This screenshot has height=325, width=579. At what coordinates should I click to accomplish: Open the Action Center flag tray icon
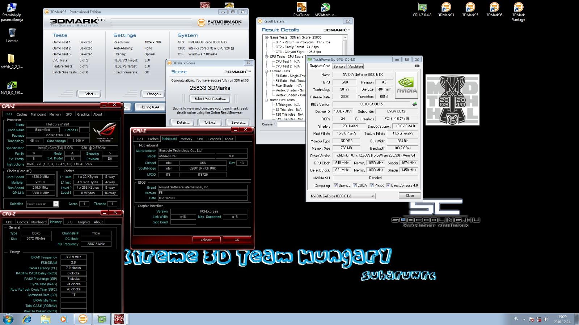(532, 320)
